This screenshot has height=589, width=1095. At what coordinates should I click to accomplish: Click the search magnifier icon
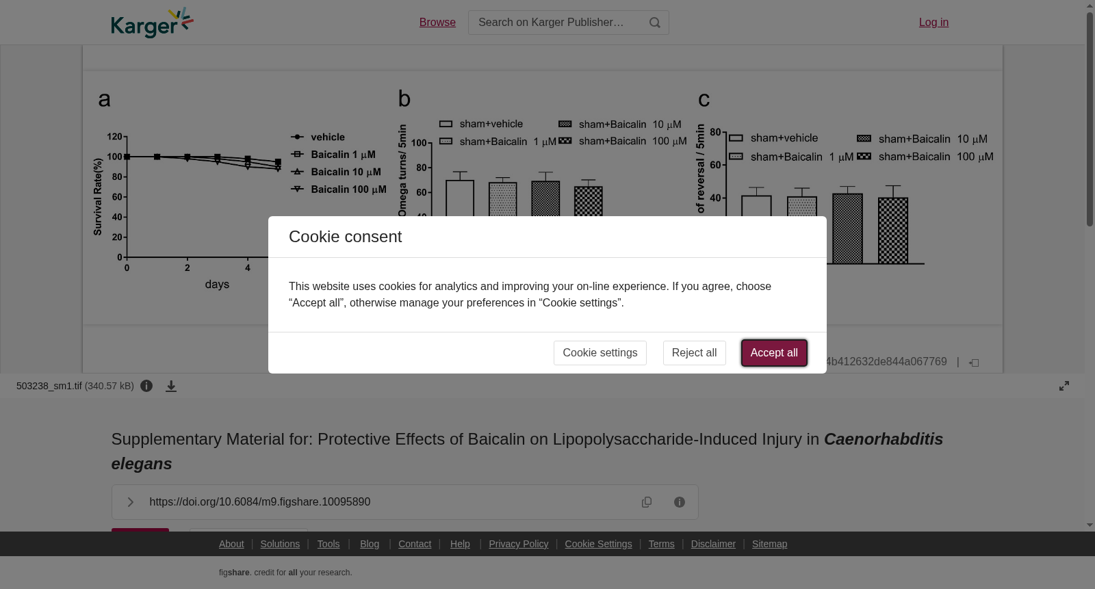(x=655, y=23)
